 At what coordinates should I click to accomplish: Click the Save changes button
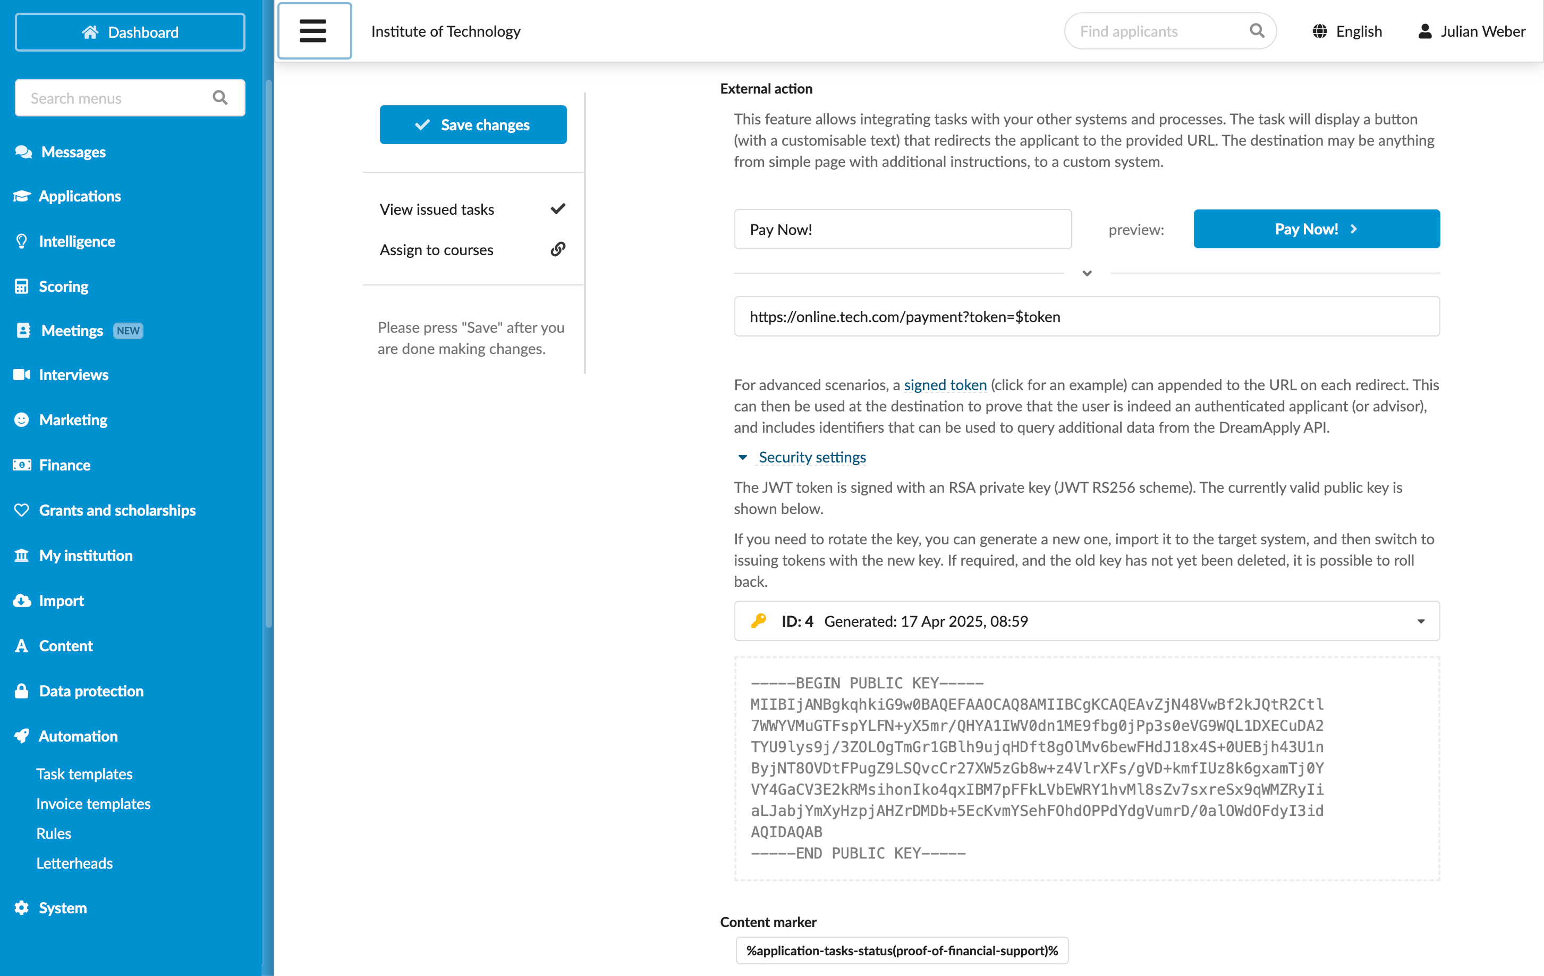(472, 124)
